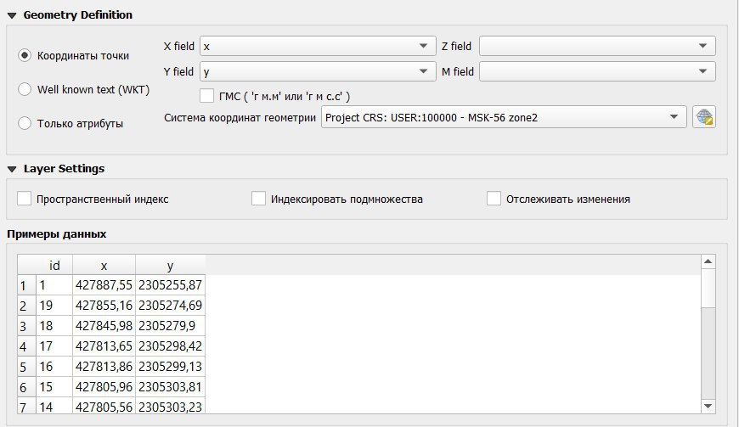Click the scroll up arrow of data preview
Screen dimensions: 739x427
pos(708,261)
